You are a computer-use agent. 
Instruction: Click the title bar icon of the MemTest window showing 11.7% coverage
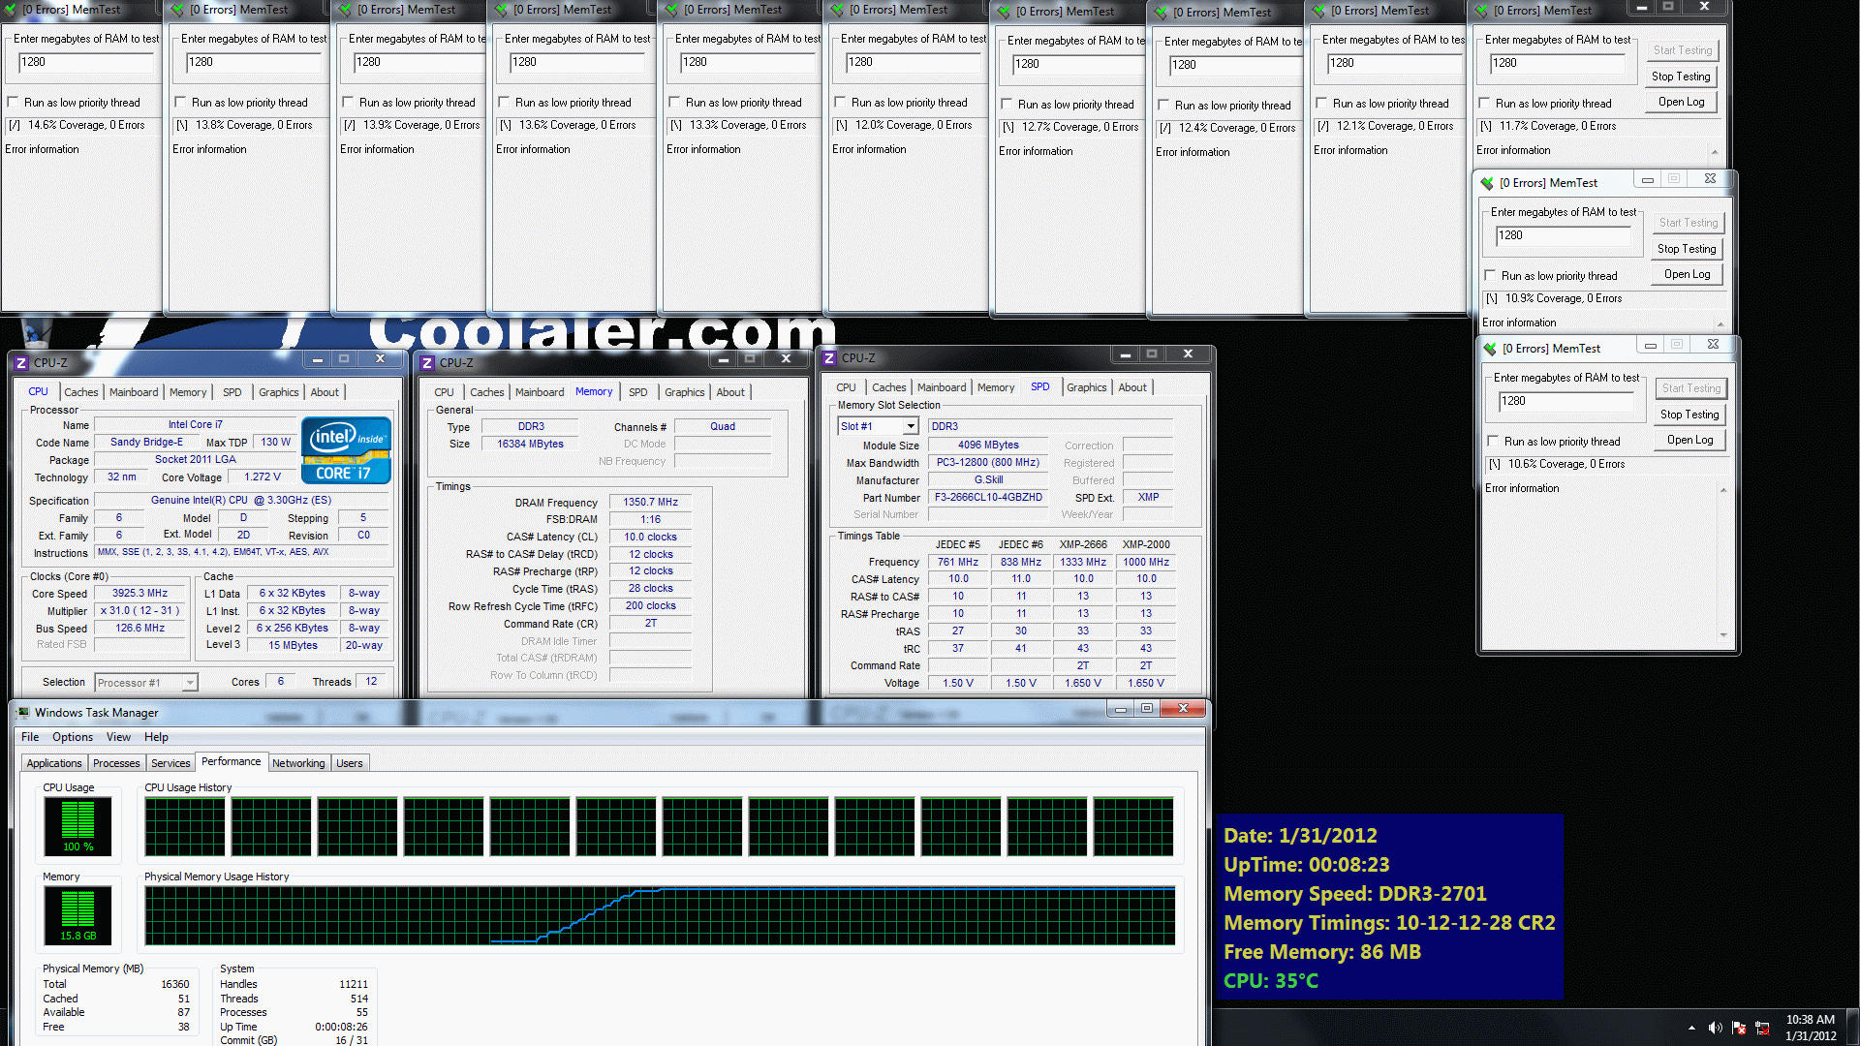(x=1481, y=11)
